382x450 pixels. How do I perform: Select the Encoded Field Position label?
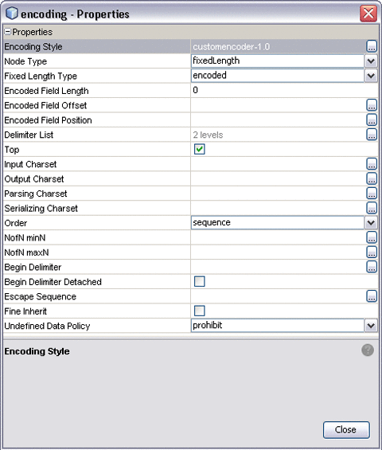[48, 120]
